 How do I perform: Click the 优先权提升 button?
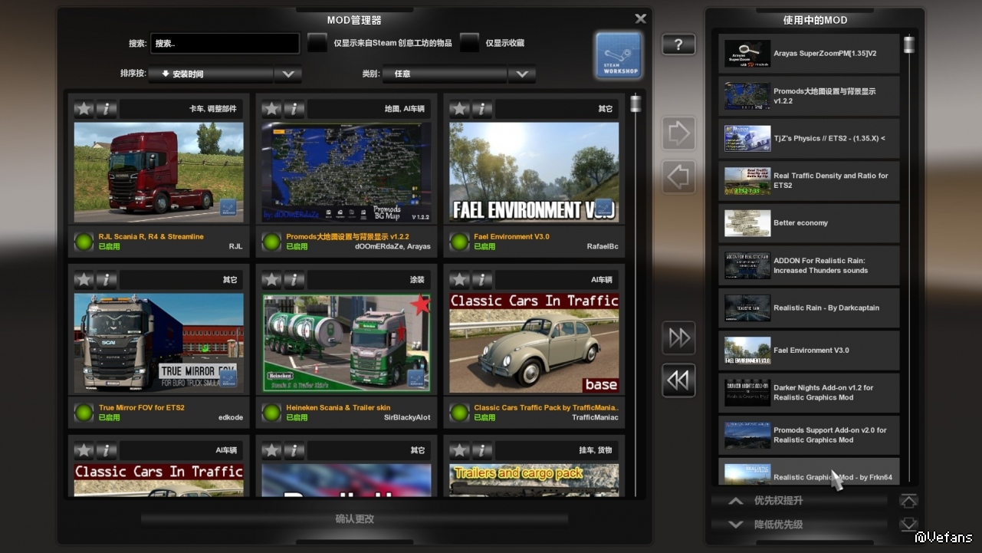(800, 501)
